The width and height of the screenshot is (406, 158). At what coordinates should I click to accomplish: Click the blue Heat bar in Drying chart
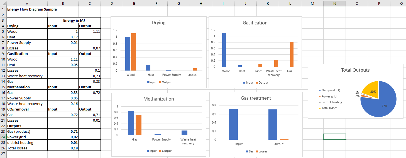pos(148,68)
